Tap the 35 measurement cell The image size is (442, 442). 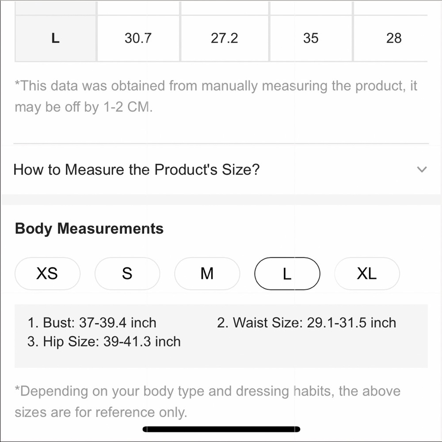point(311,38)
